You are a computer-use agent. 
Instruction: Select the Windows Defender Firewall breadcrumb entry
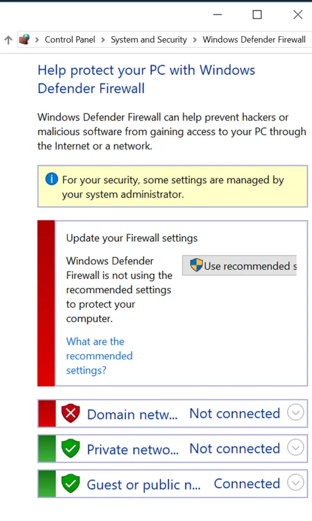(254, 39)
